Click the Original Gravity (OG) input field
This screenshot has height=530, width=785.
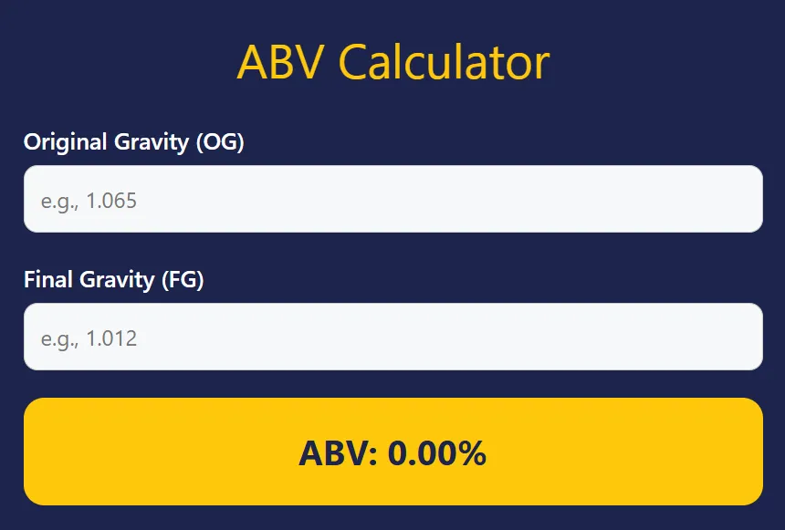pos(392,199)
